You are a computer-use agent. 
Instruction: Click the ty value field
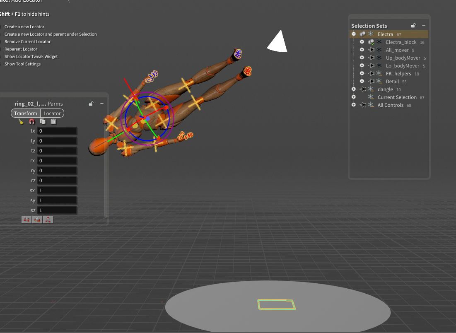tap(57, 141)
